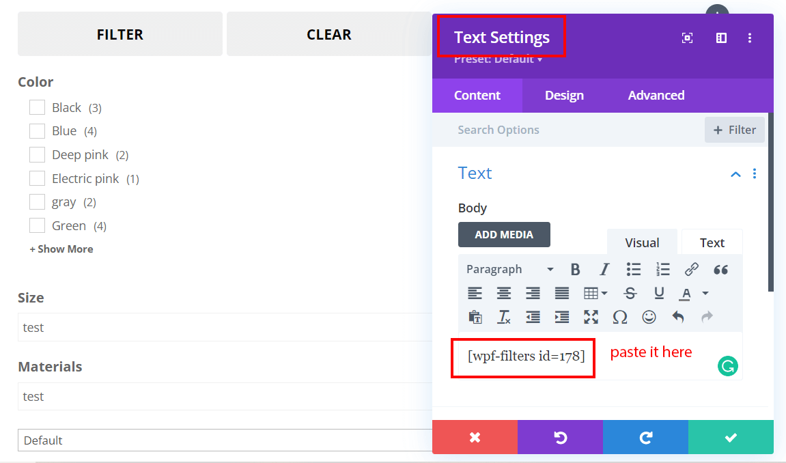Check the Green color filter
This screenshot has height=463, width=786.
point(37,225)
